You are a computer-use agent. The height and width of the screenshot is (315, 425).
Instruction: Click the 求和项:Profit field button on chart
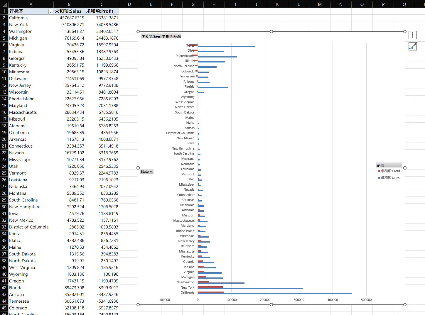(x=171, y=36)
